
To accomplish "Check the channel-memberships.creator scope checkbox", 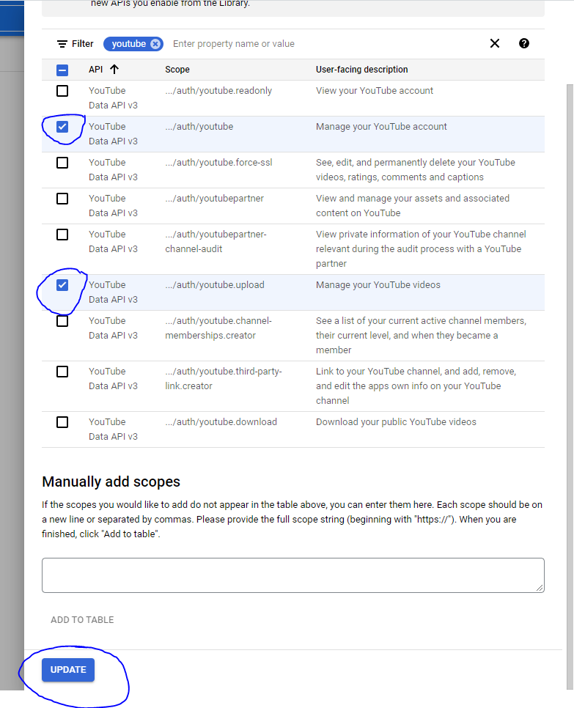I will pyautogui.click(x=62, y=321).
